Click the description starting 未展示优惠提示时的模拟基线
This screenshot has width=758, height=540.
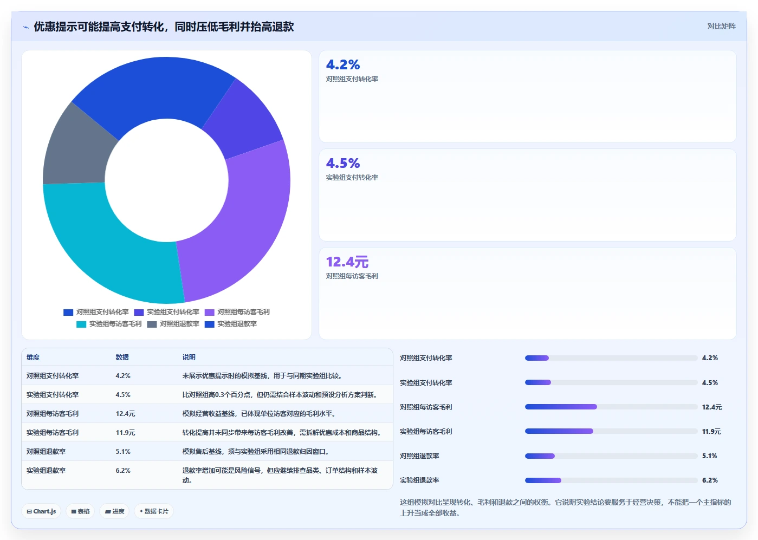pyautogui.click(x=262, y=376)
